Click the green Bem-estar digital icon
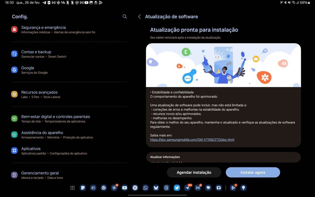This screenshot has height=197, width=315. [x=14, y=119]
